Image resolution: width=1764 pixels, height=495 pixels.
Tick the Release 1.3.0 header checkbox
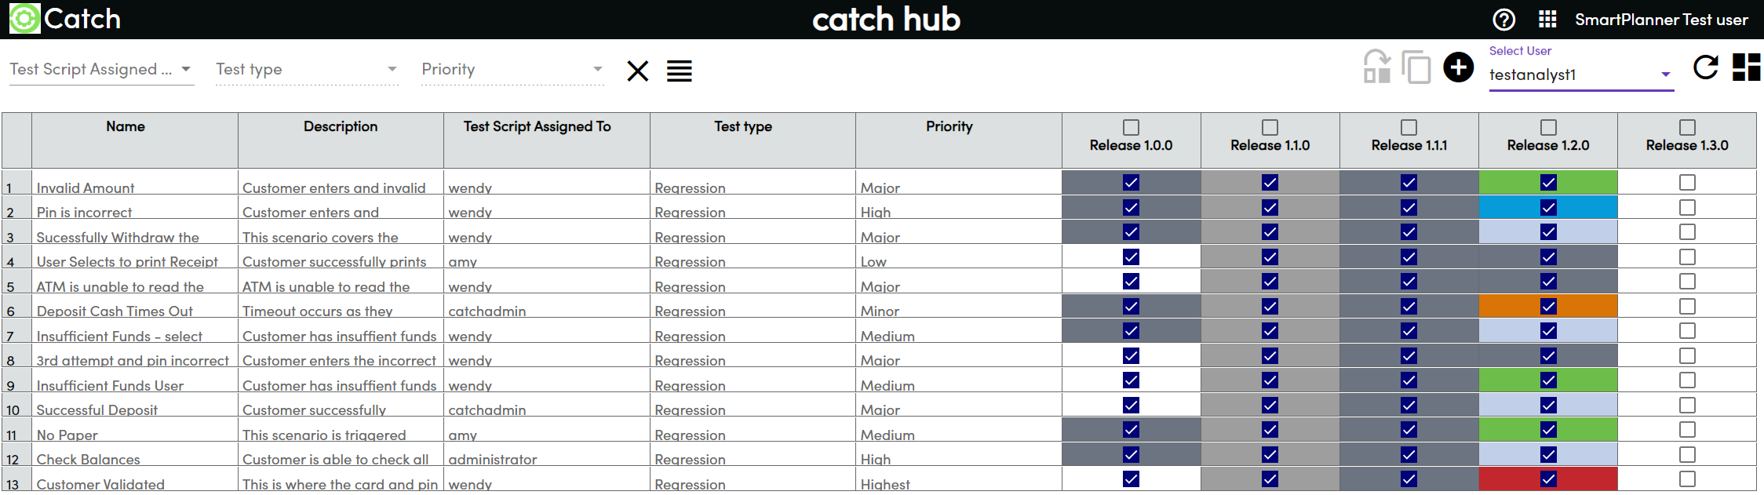click(x=1687, y=127)
